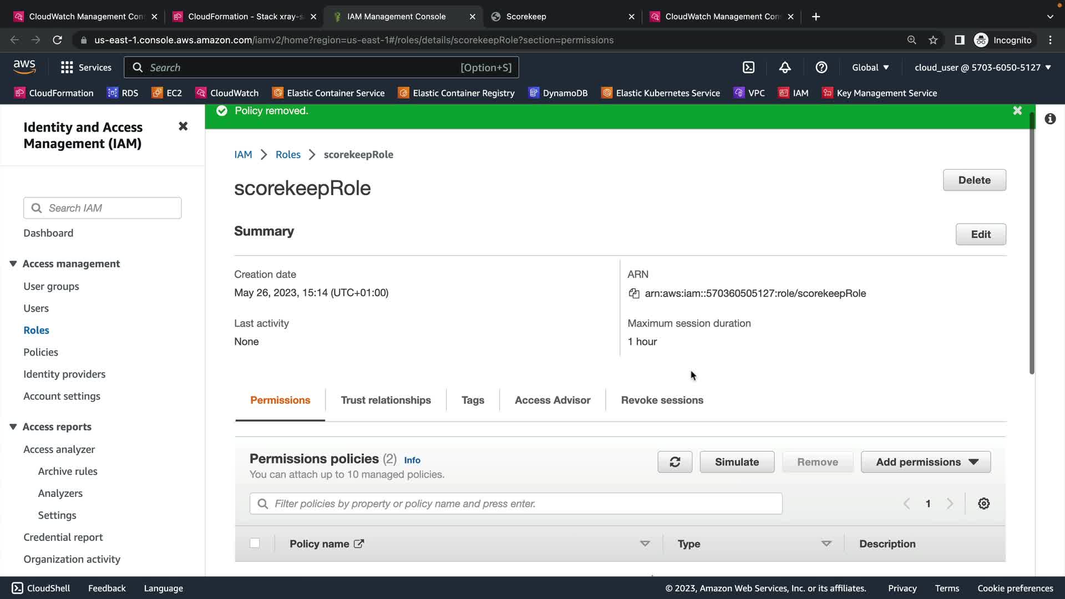This screenshot has width=1065, height=599.
Task: Refresh the permissions policies list
Action: click(x=674, y=462)
